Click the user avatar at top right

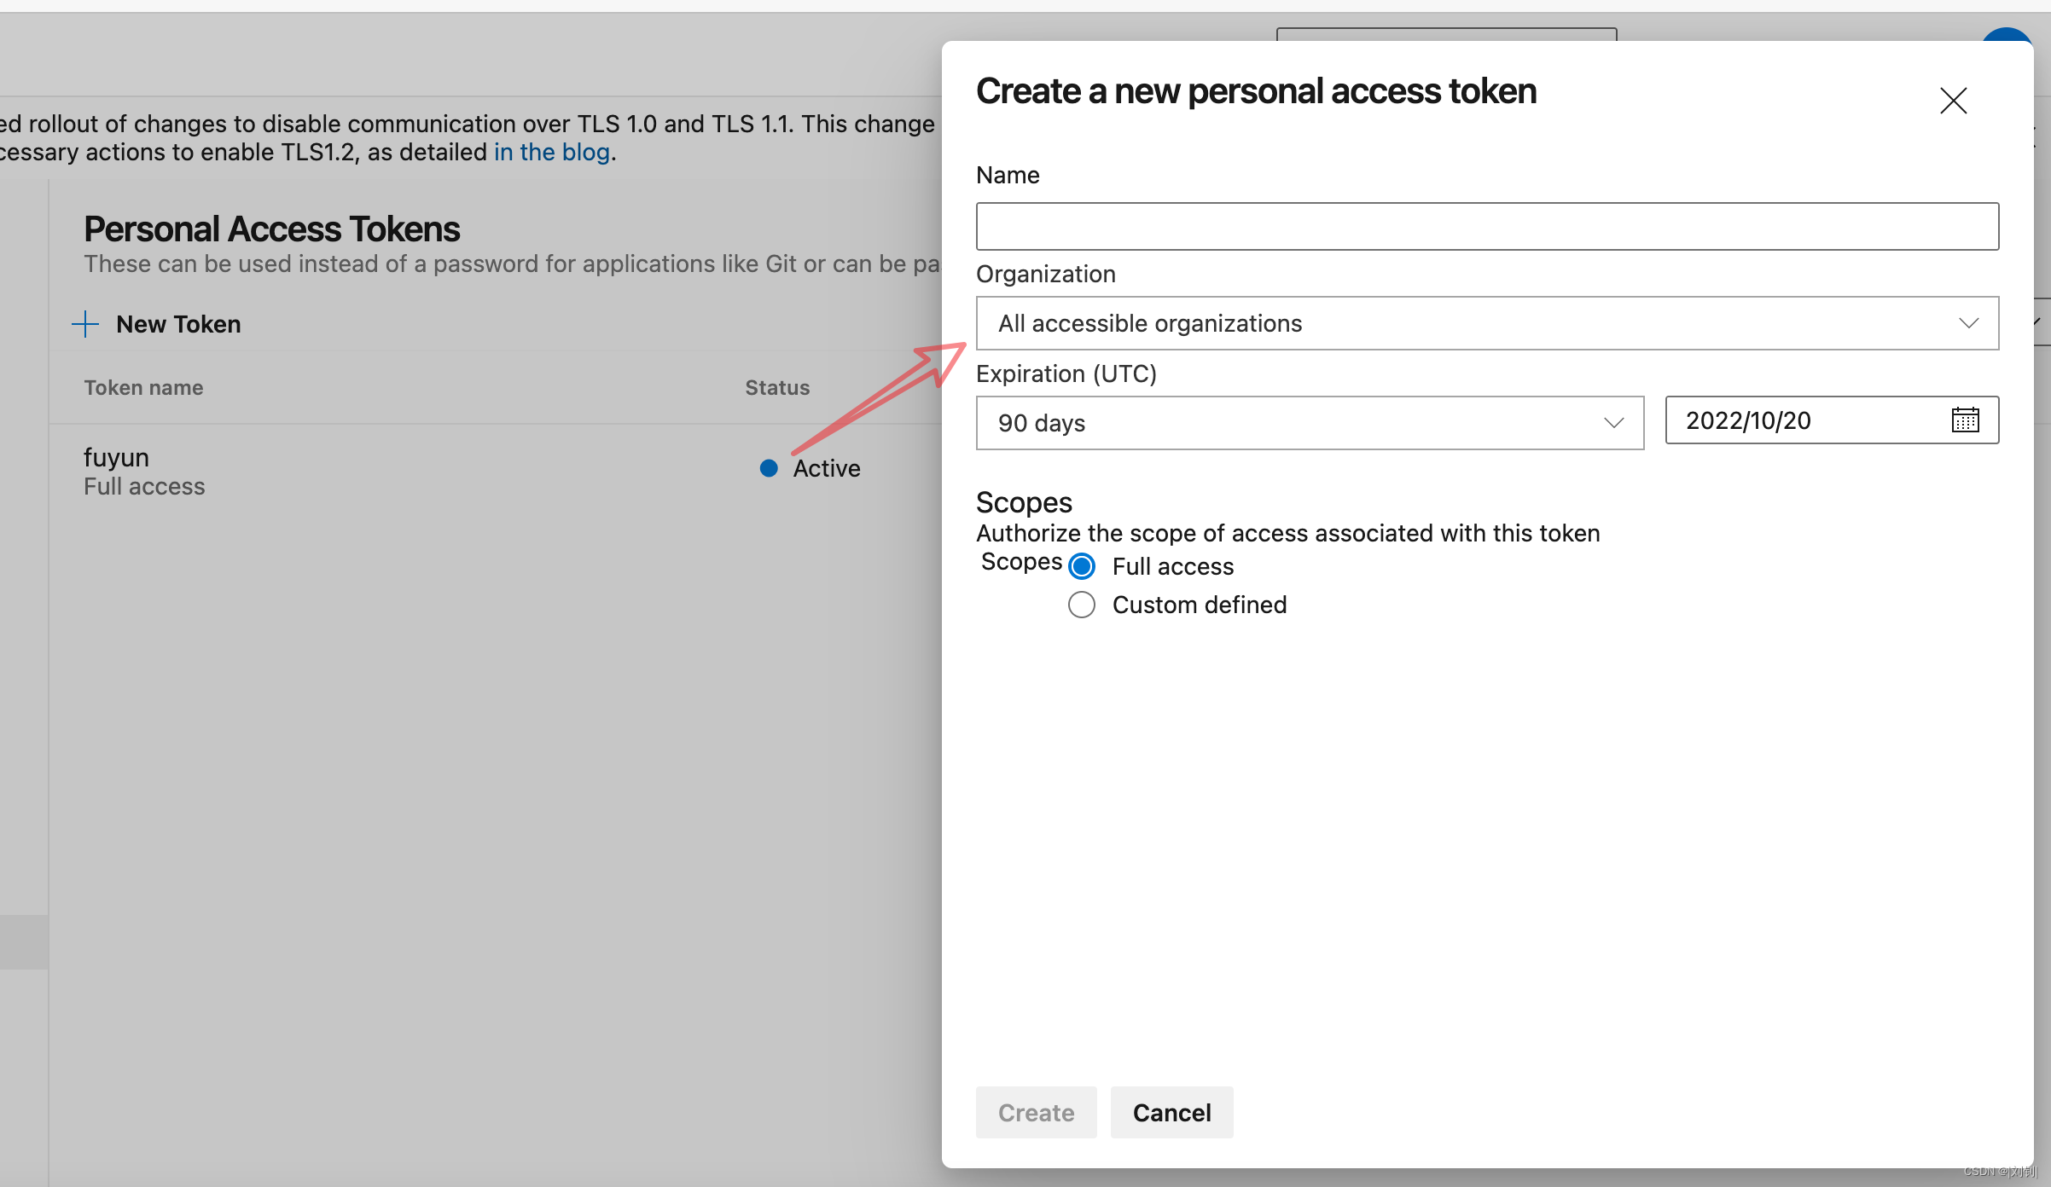coord(2005,36)
